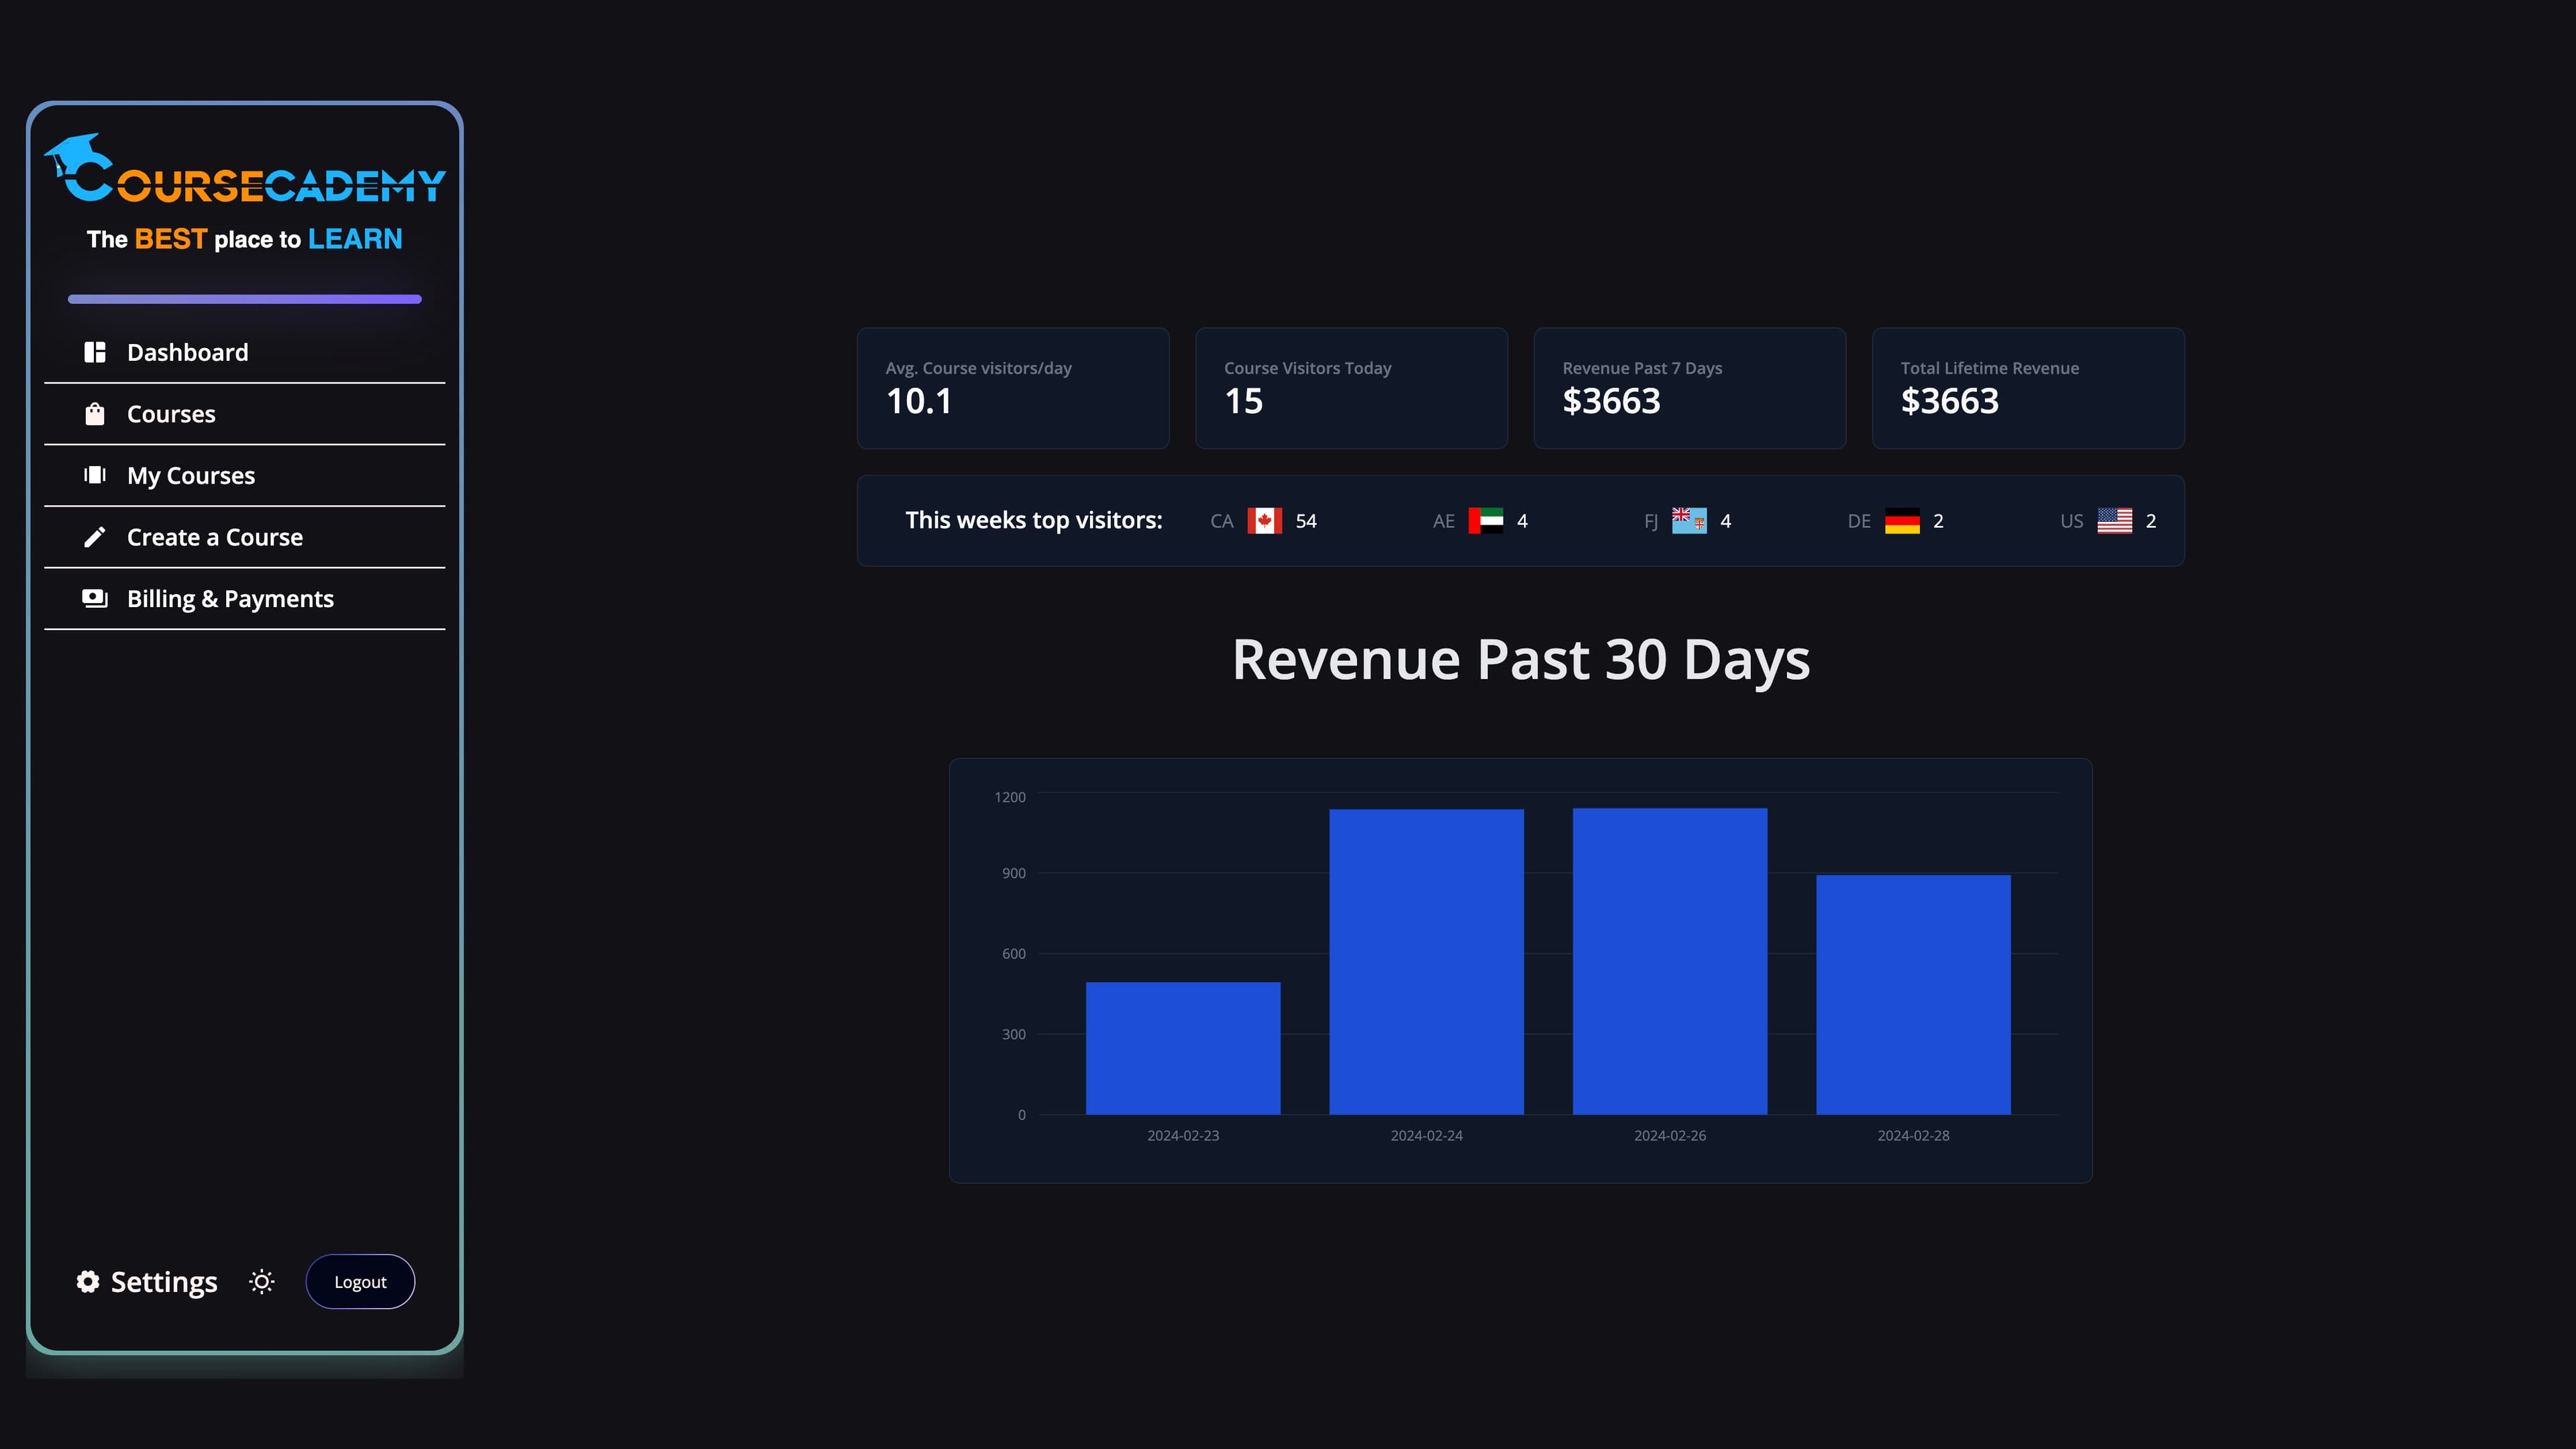Open the Dashboard section
The image size is (2576, 1449).
tap(187, 352)
